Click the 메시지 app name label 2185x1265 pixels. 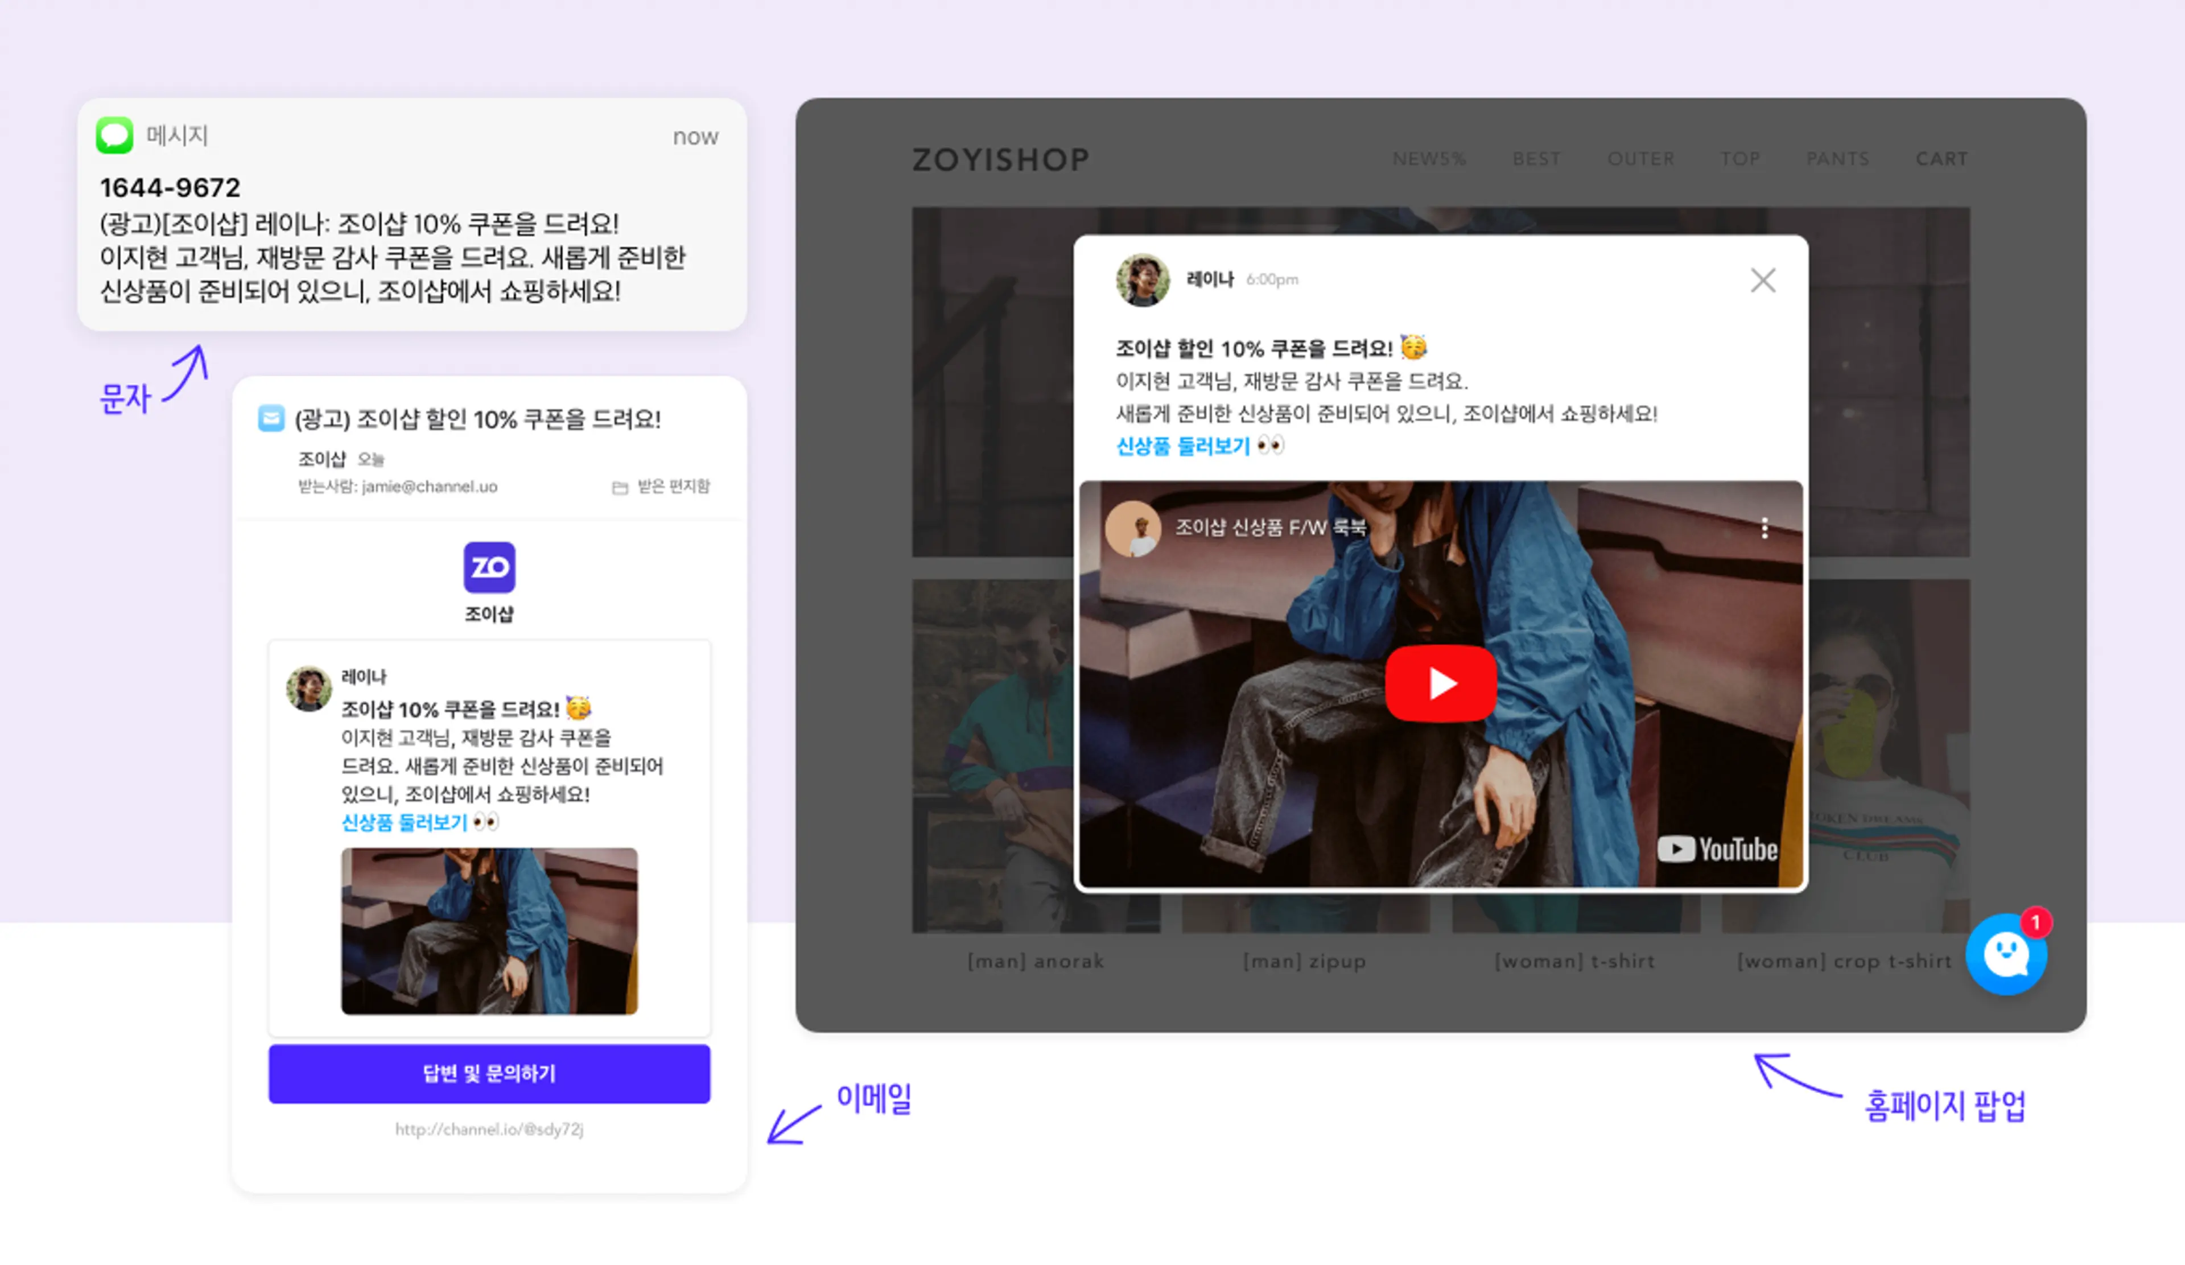[x=177, y=135]
